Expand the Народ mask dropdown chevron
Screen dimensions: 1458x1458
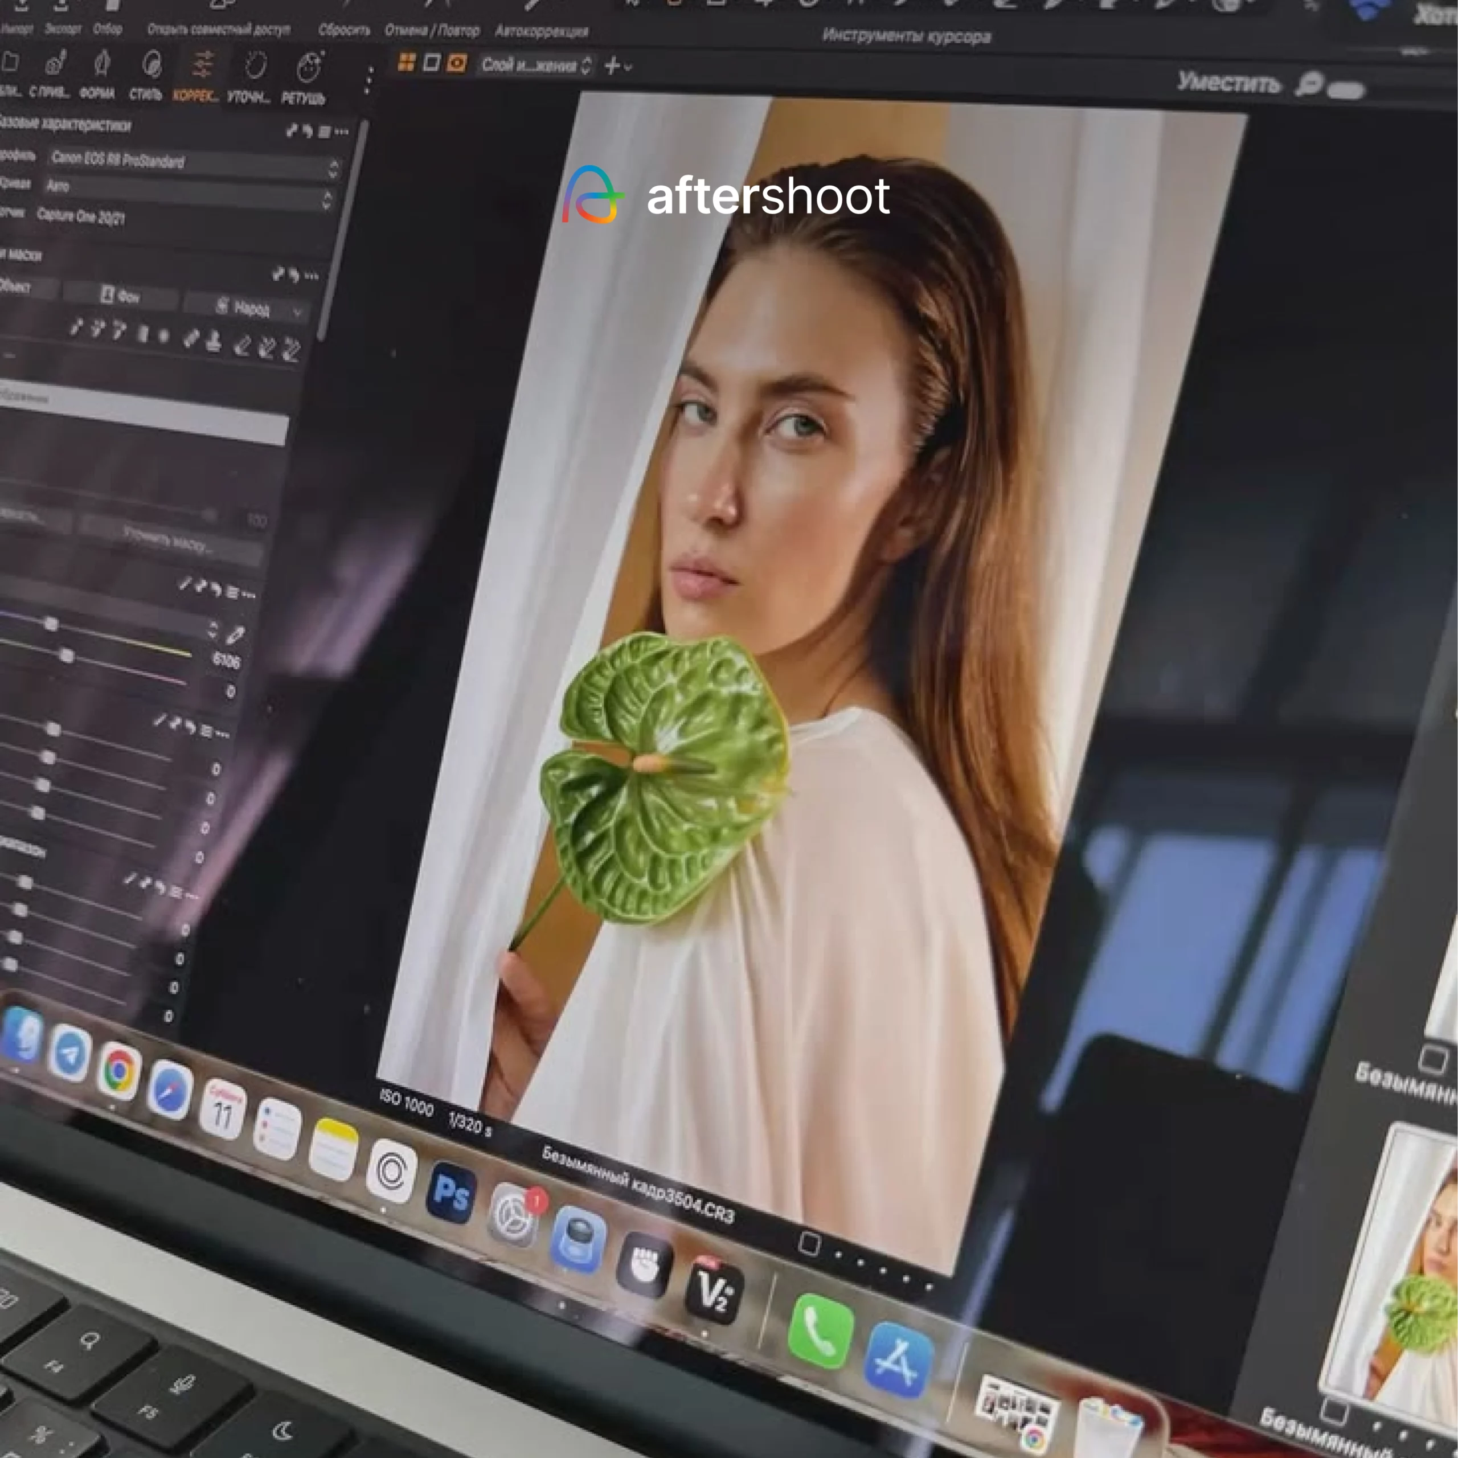(298, 312)
